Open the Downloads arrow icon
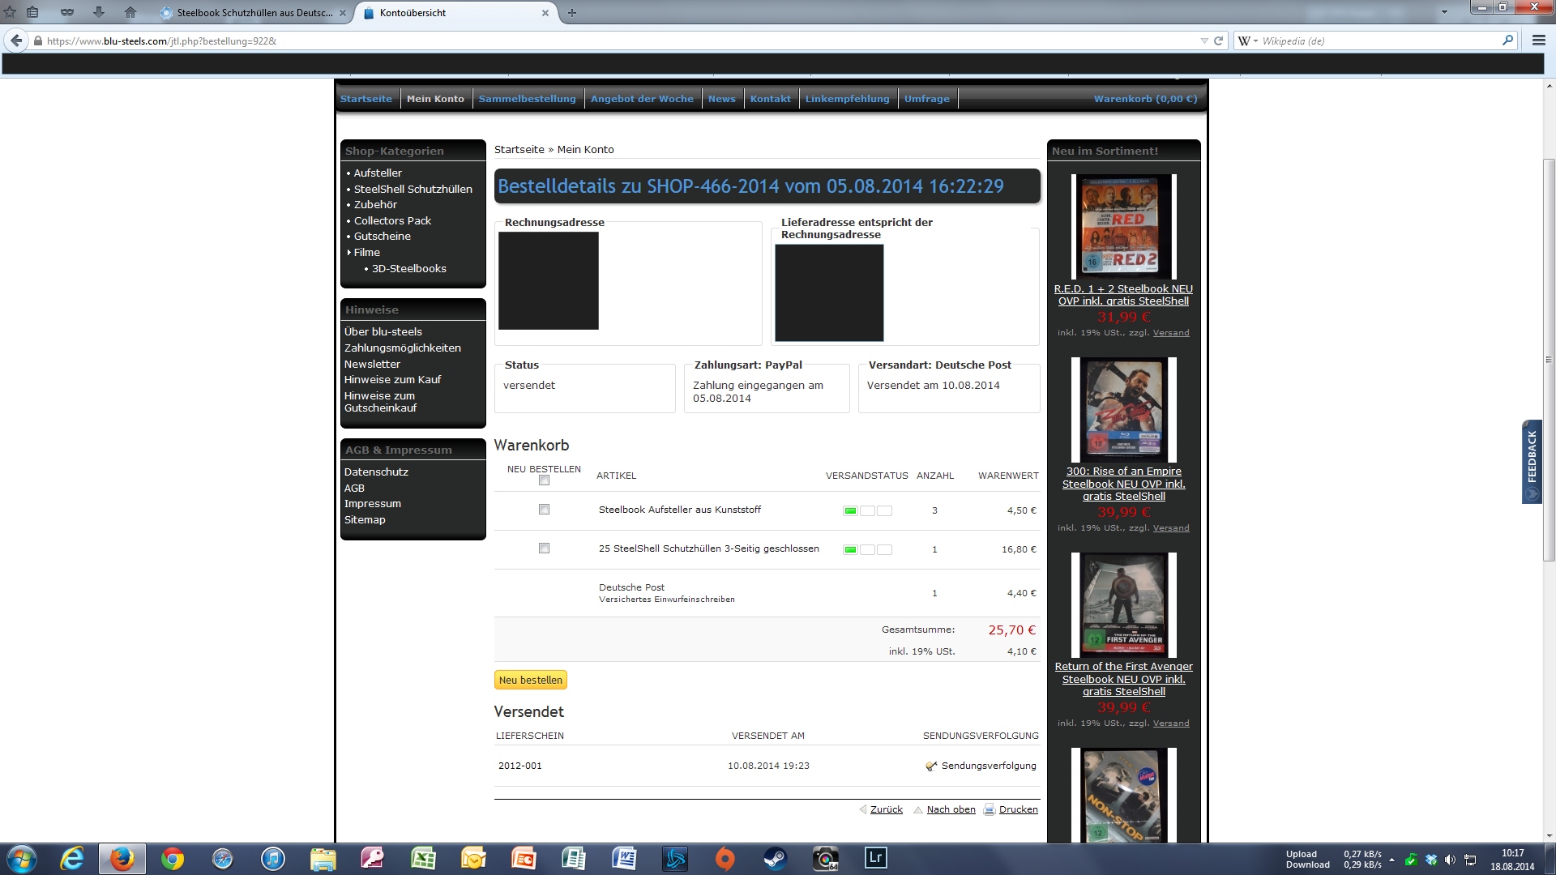1556x875 pixels. pyautogui.click(x=99, y=12)
